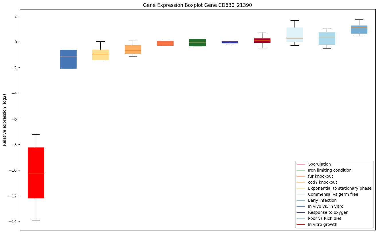Click the pale Commensal vs germ free box
This screenshot has height=233, width=378.
[x=295, y=35]
